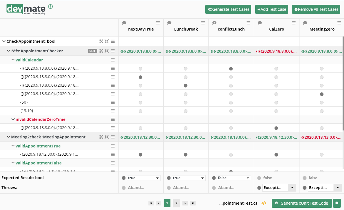
Task: Open expected result dropdown for conflictLunch
Action: pos(234,178)
